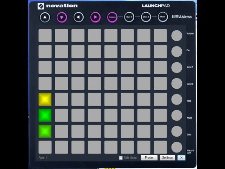Click the up arrow navigation button

(x=45, y=17)
